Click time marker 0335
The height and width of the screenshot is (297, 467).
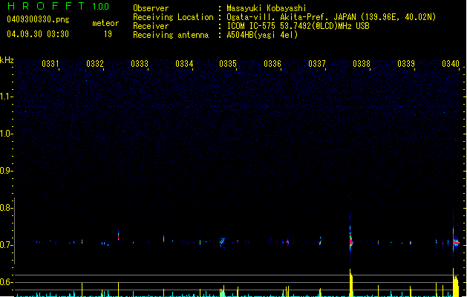[x=228, y=64]
